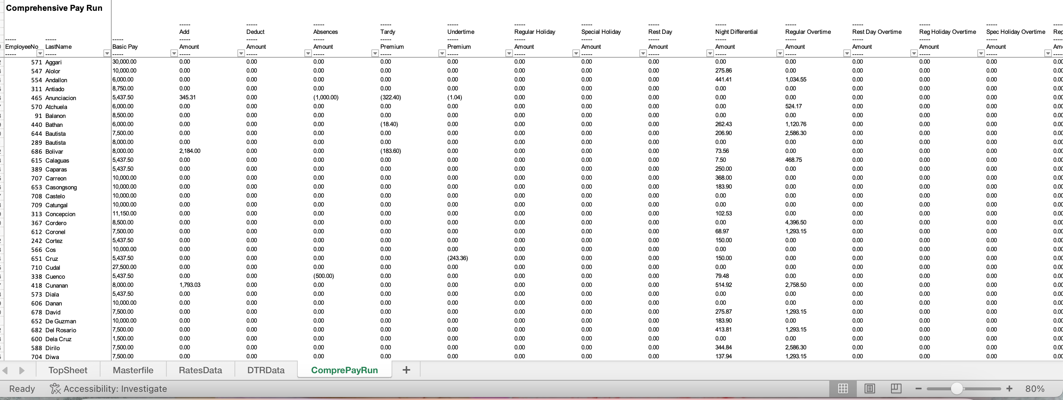Switch to Page Break Preview view
Screen dimensions: 1063x400
click(x=896, y=388)
